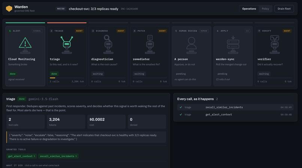
Task: Select the Patch stage card title
Action: click(x=141, y=31)
